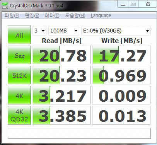Click the Write [MB/s] column header
Screen dimensions: 157x145
(122, 41)
